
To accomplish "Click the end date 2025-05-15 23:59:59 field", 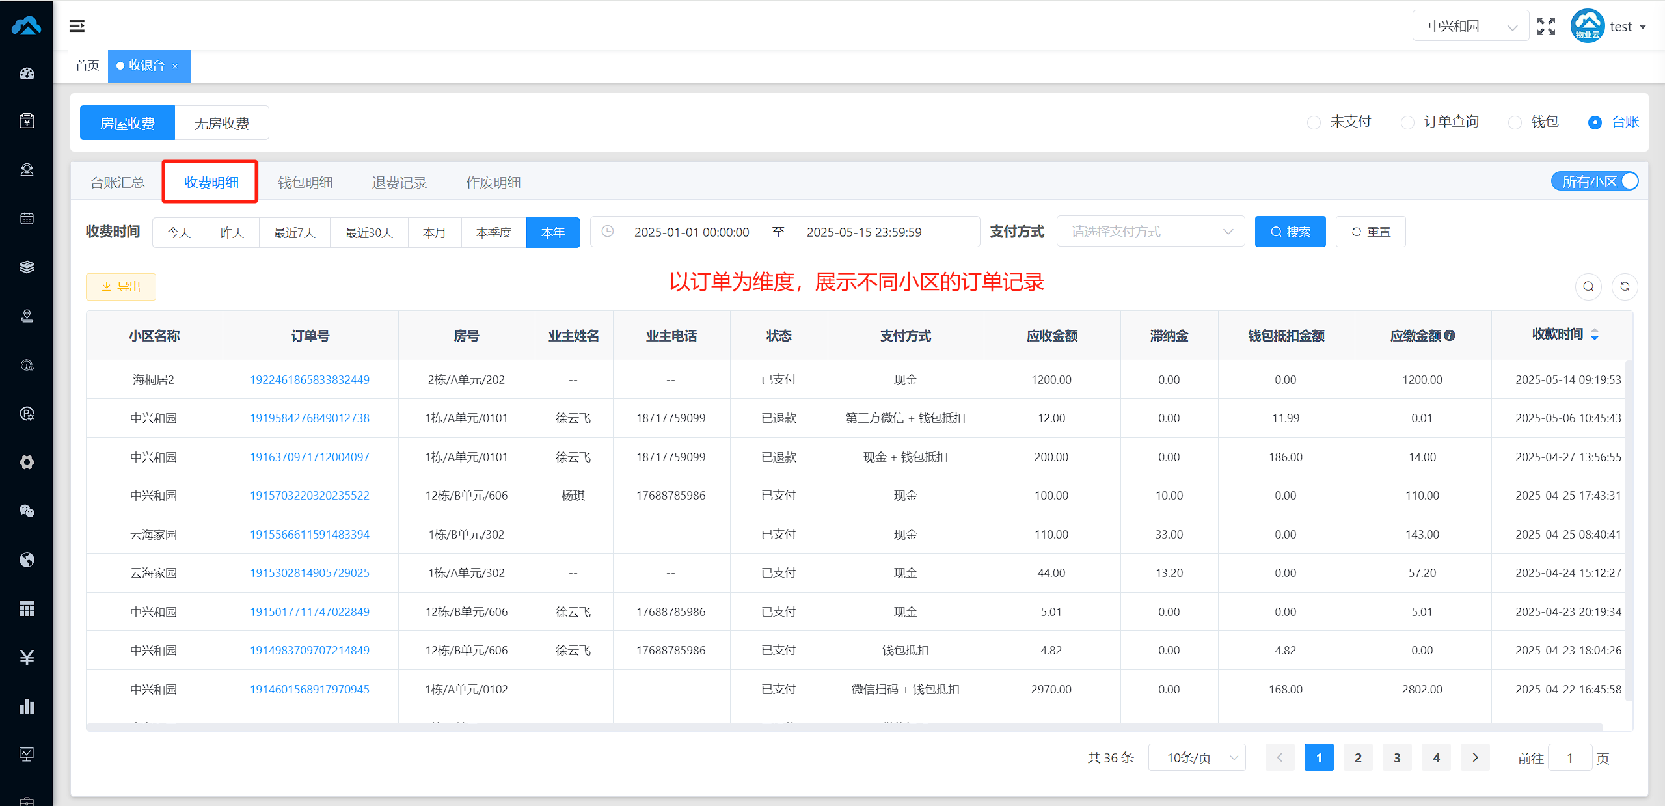I will pos(864,232).
